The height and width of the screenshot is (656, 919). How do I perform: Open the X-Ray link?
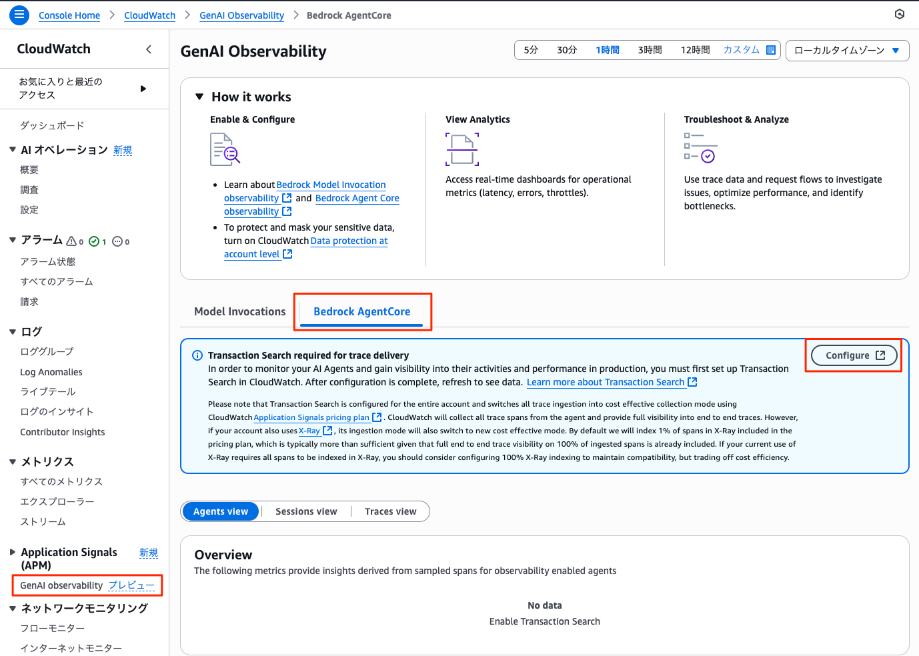pos(309,431)
